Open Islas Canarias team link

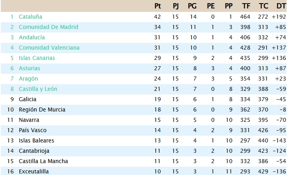click(x=37, y=58)
